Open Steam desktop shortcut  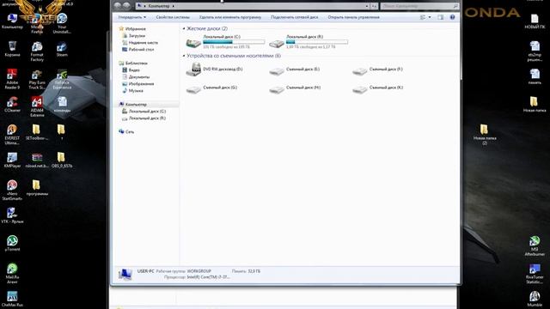62,49
